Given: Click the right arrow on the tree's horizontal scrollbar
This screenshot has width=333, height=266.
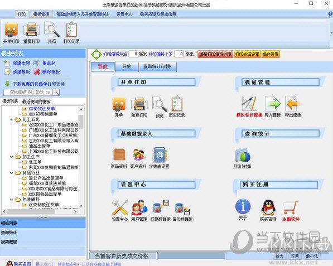Looking at the screenshot, I should coord(75,211).
